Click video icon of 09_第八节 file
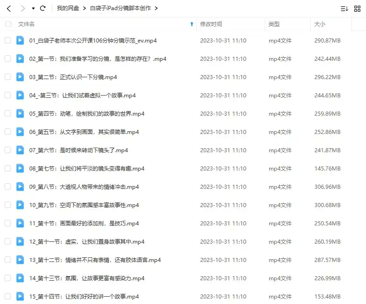The width and height of the screenshot is (366, 304). (x=20, y=187)
